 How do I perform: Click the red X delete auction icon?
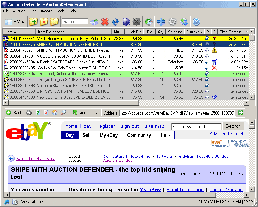tap(105, 22)
